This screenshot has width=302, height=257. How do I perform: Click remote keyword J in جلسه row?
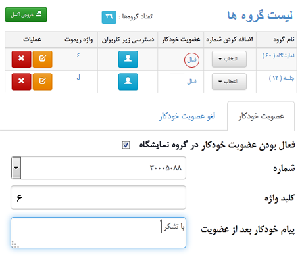point(78,77)
